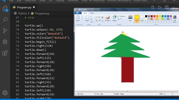Click the Crop icon in Paint

[x=91, y=16]
